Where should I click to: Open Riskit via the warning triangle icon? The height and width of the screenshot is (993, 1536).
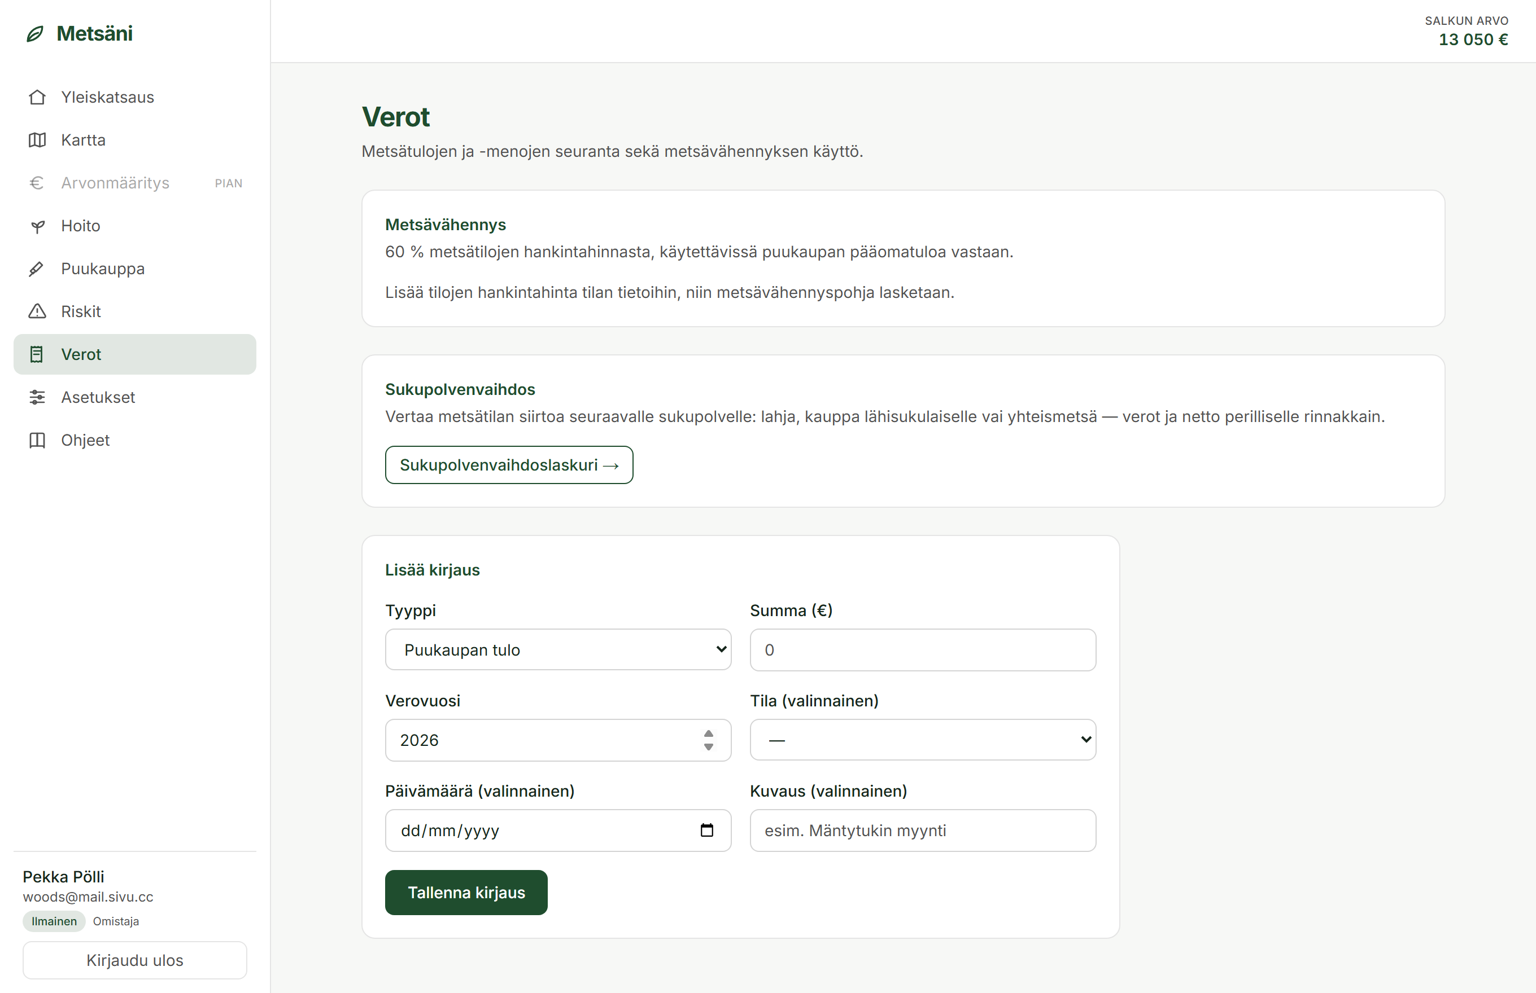[37, 311]
